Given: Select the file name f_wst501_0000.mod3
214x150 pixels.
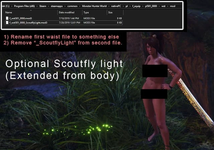Looking at the screenshot, I should tap(21, 18).
